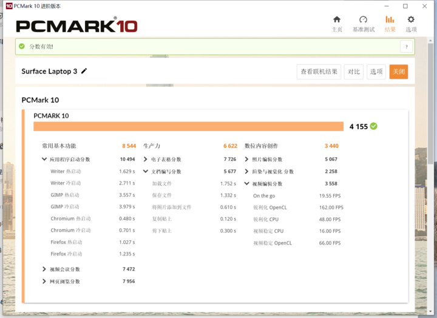Click the orange PCMark 10 score bar
This screenshot has width=437, height=318.
(x=188, y=126)
